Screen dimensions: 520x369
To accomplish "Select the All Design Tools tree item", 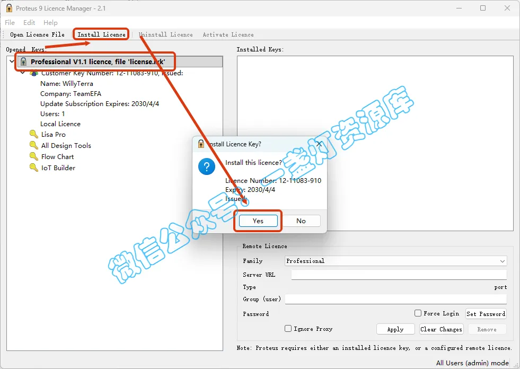I will 66,146.
